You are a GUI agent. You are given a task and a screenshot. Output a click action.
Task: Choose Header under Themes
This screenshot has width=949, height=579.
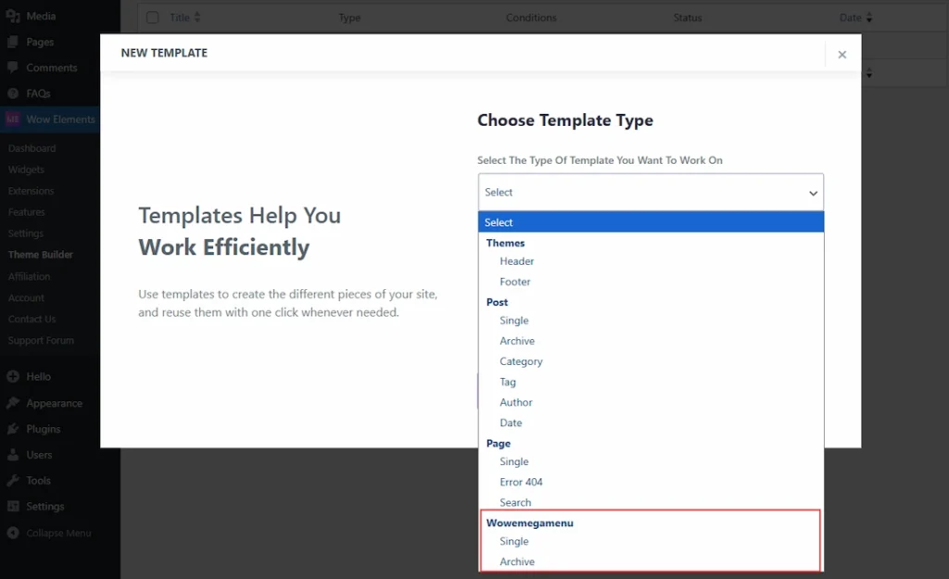click(517, 261)
